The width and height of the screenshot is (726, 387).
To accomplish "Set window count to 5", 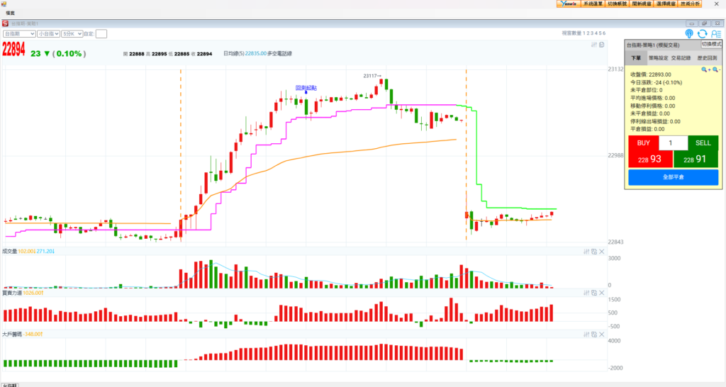I will click(600, 33).
